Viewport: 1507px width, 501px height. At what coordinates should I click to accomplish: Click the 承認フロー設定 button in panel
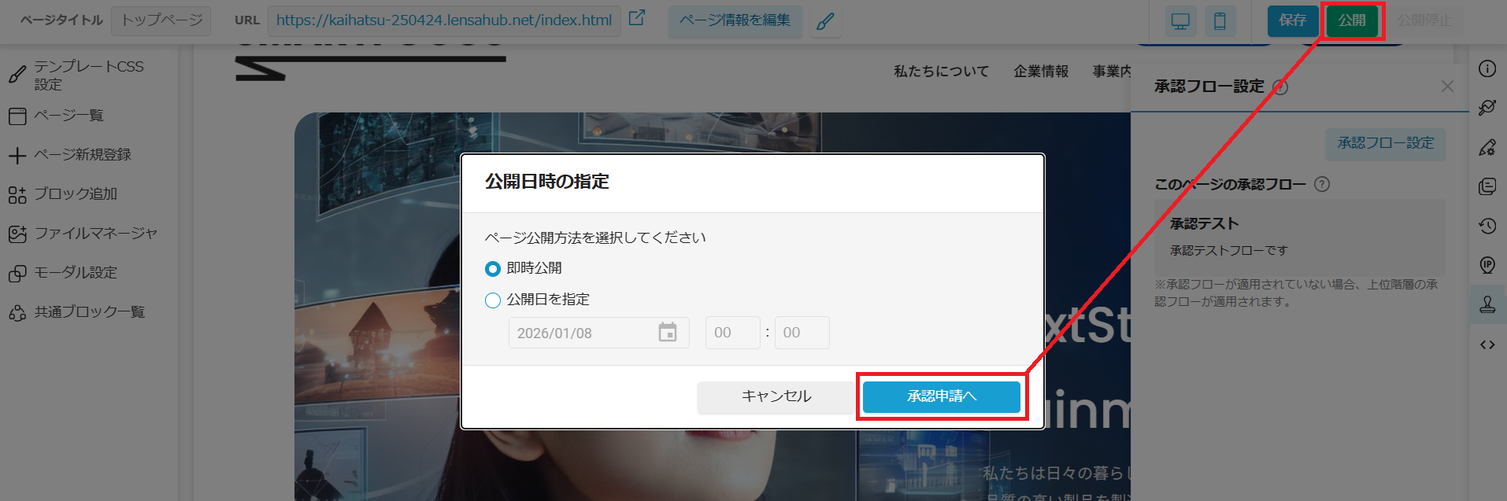[x=1386, y=144]
